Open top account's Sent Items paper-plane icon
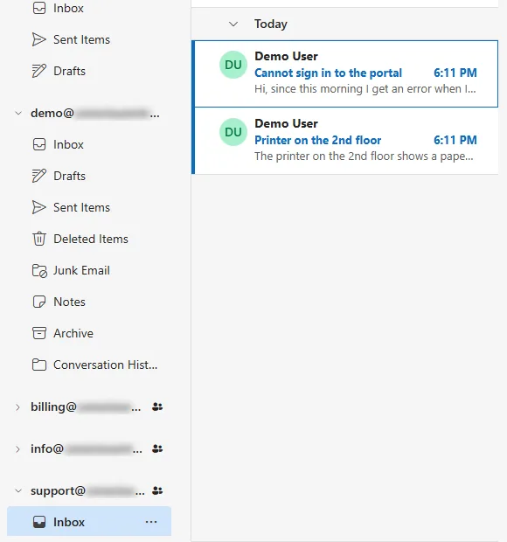Viewport: 507px width, 542px height. [39, 39]
